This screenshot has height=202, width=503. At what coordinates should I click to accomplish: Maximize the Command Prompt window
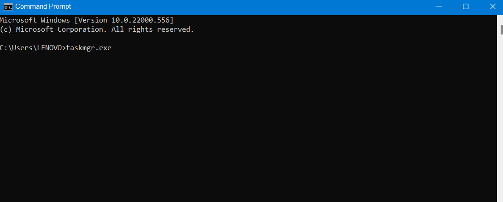point(466,6)
